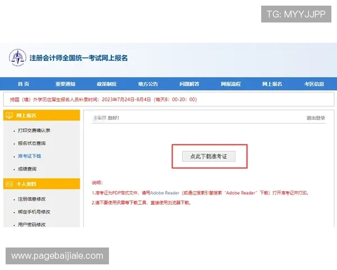The image size is (337, 270).
Task: Click the 网上报名 sidebar header monitor icon
Action: [9, 115]
